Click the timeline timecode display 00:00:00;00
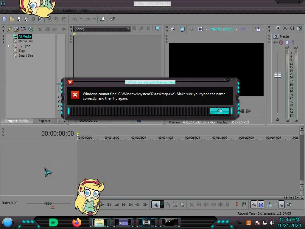The height and width of the screenshot is (229, 305). tap(57, 133)
